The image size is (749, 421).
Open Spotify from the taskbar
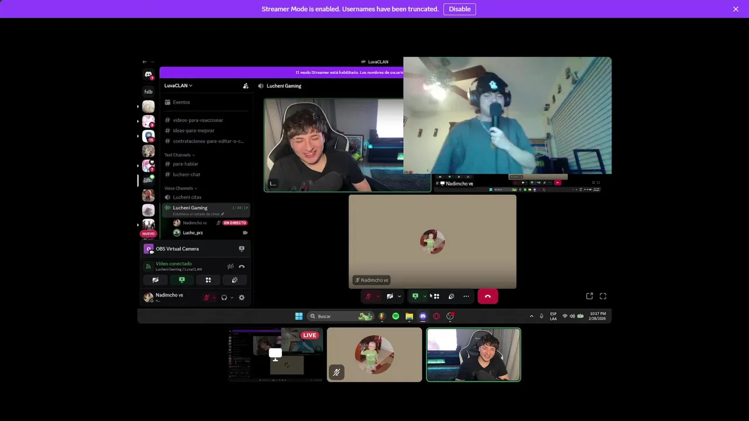tap(396, 316)
